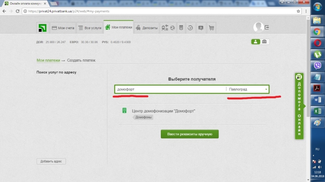Open Microsoft Word from the taskbar
The width and height of the screenshot is (325, 182).
[317, 100]
